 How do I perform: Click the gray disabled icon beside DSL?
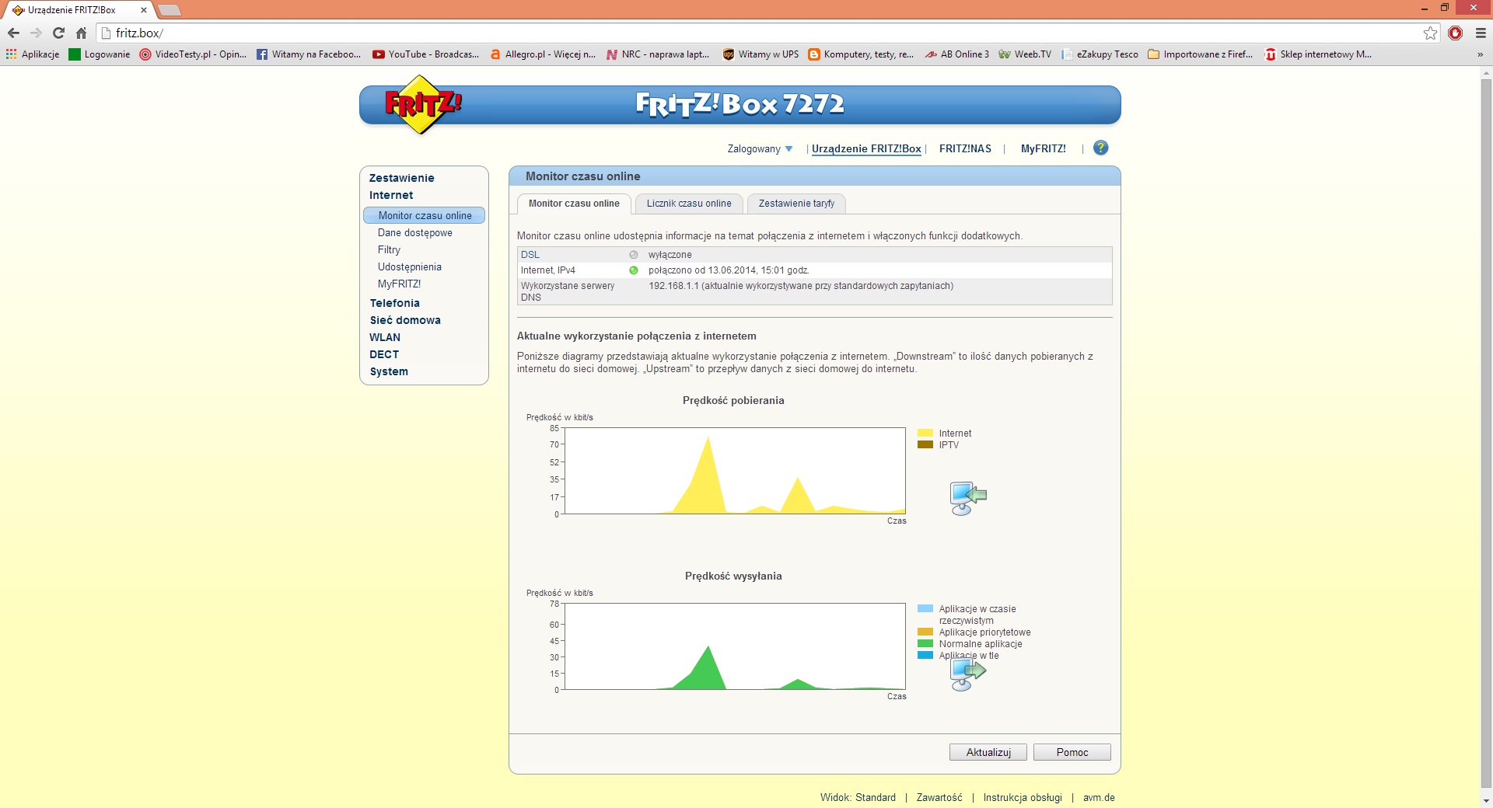pyautogui.click(x=634, y=254)
